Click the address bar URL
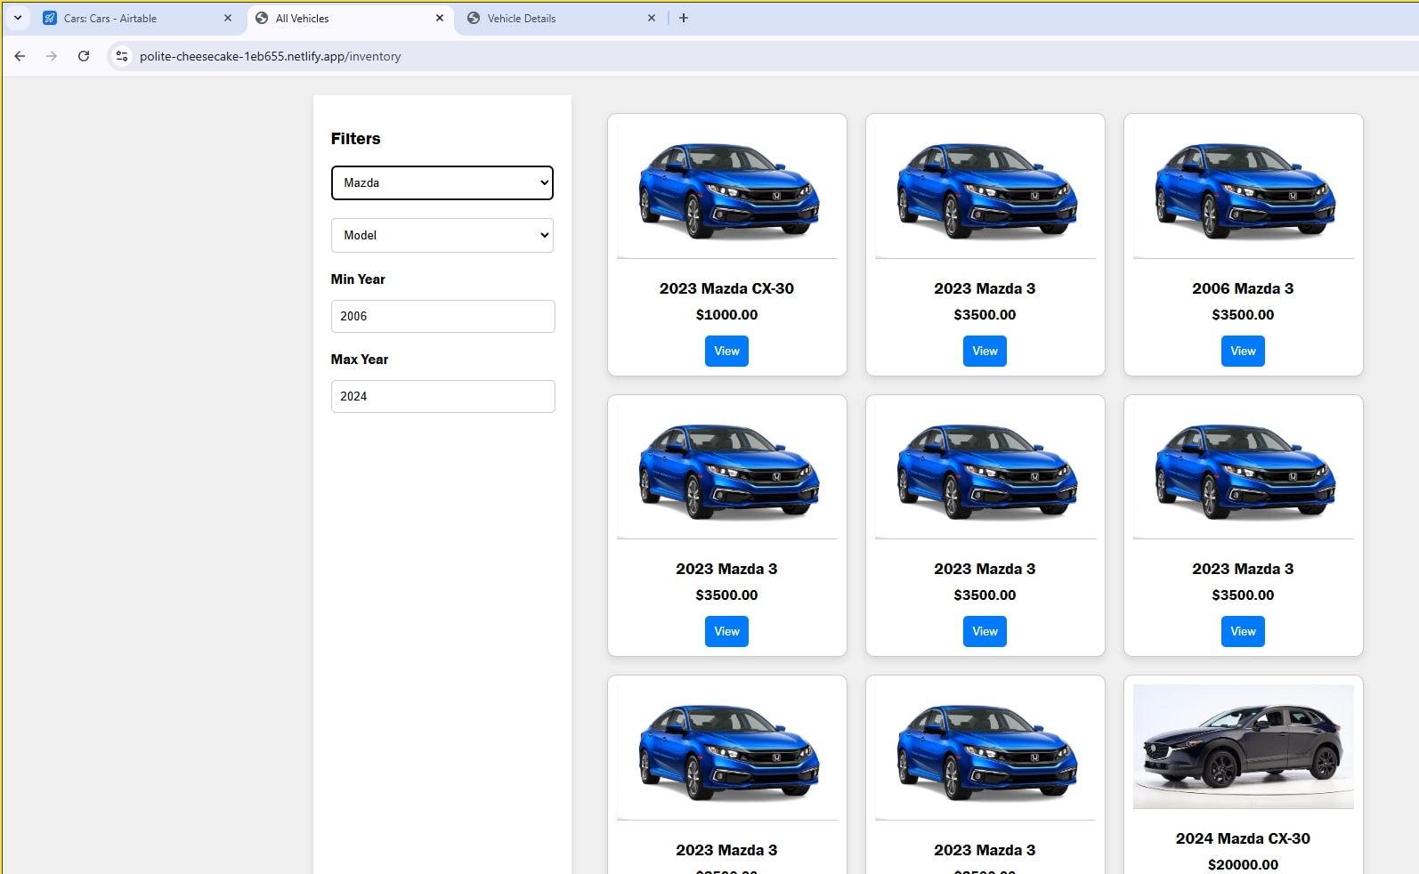Viewport: 1419px width, 874px height. coord(271,56)
